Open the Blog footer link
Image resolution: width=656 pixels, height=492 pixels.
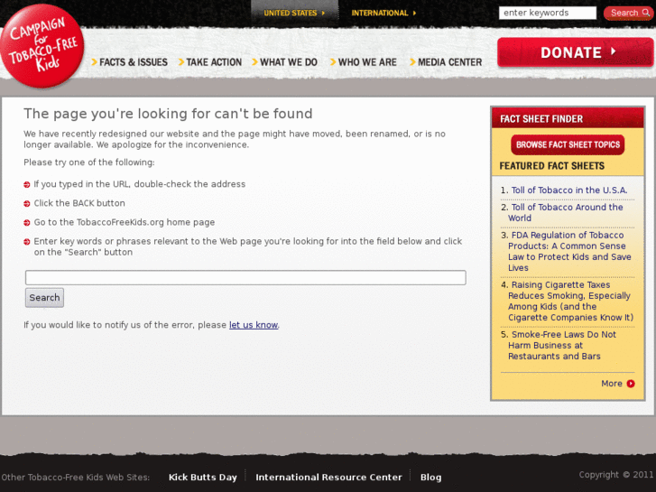click(x=431, y=478)
